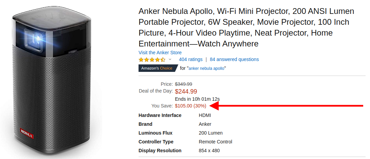
Task: Click the 200 Lumen luminous flux value
Action: pos(211,133)
